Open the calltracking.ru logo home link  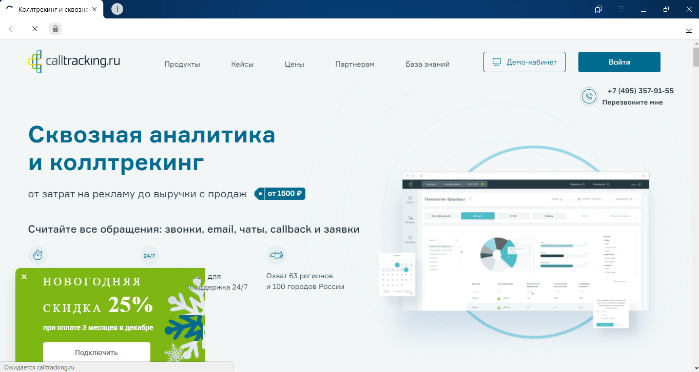74,61
